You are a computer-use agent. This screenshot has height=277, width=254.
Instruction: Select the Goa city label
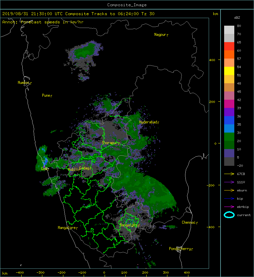45,169
